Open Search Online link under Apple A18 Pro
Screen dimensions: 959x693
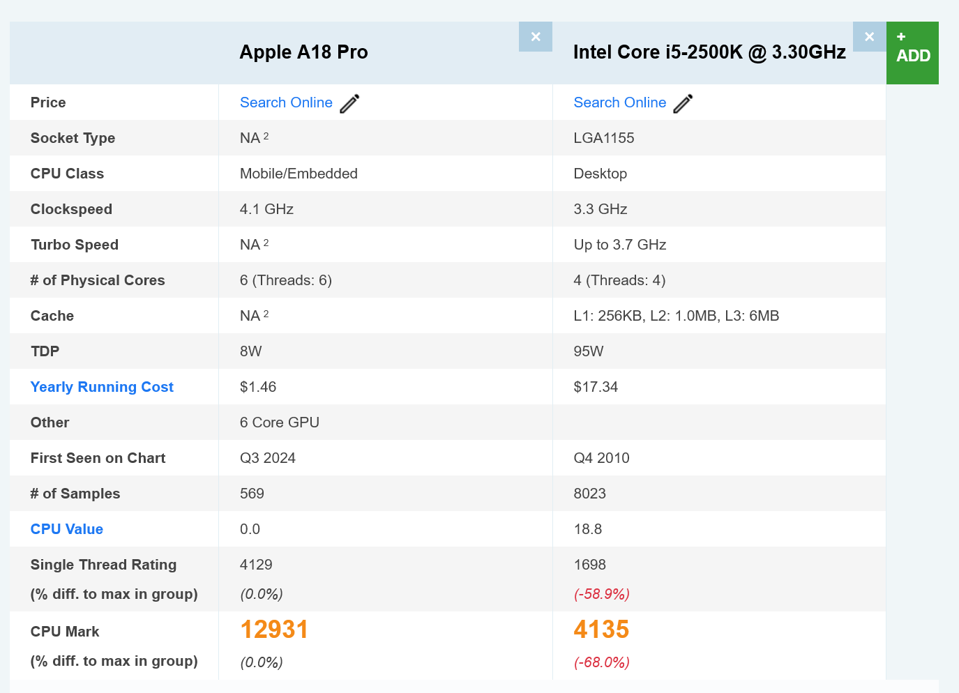286,102
